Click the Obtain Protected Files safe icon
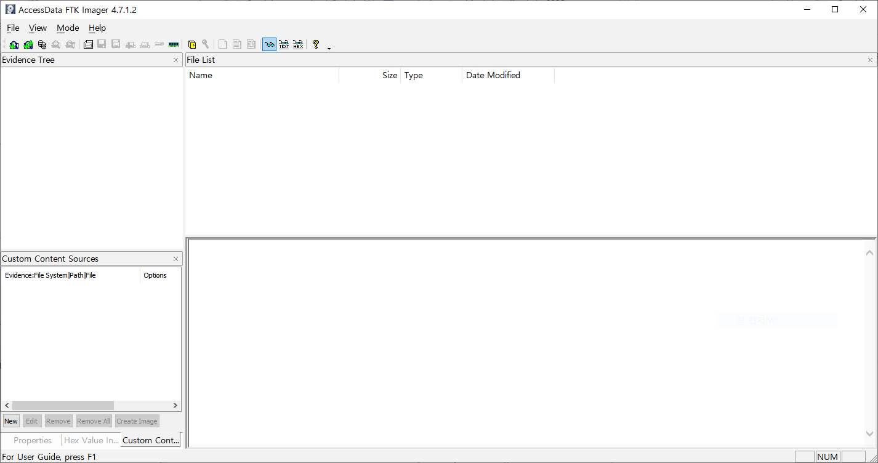Image resolution: width=878 pixels, height=463 pixels. (x=192, y=44)
